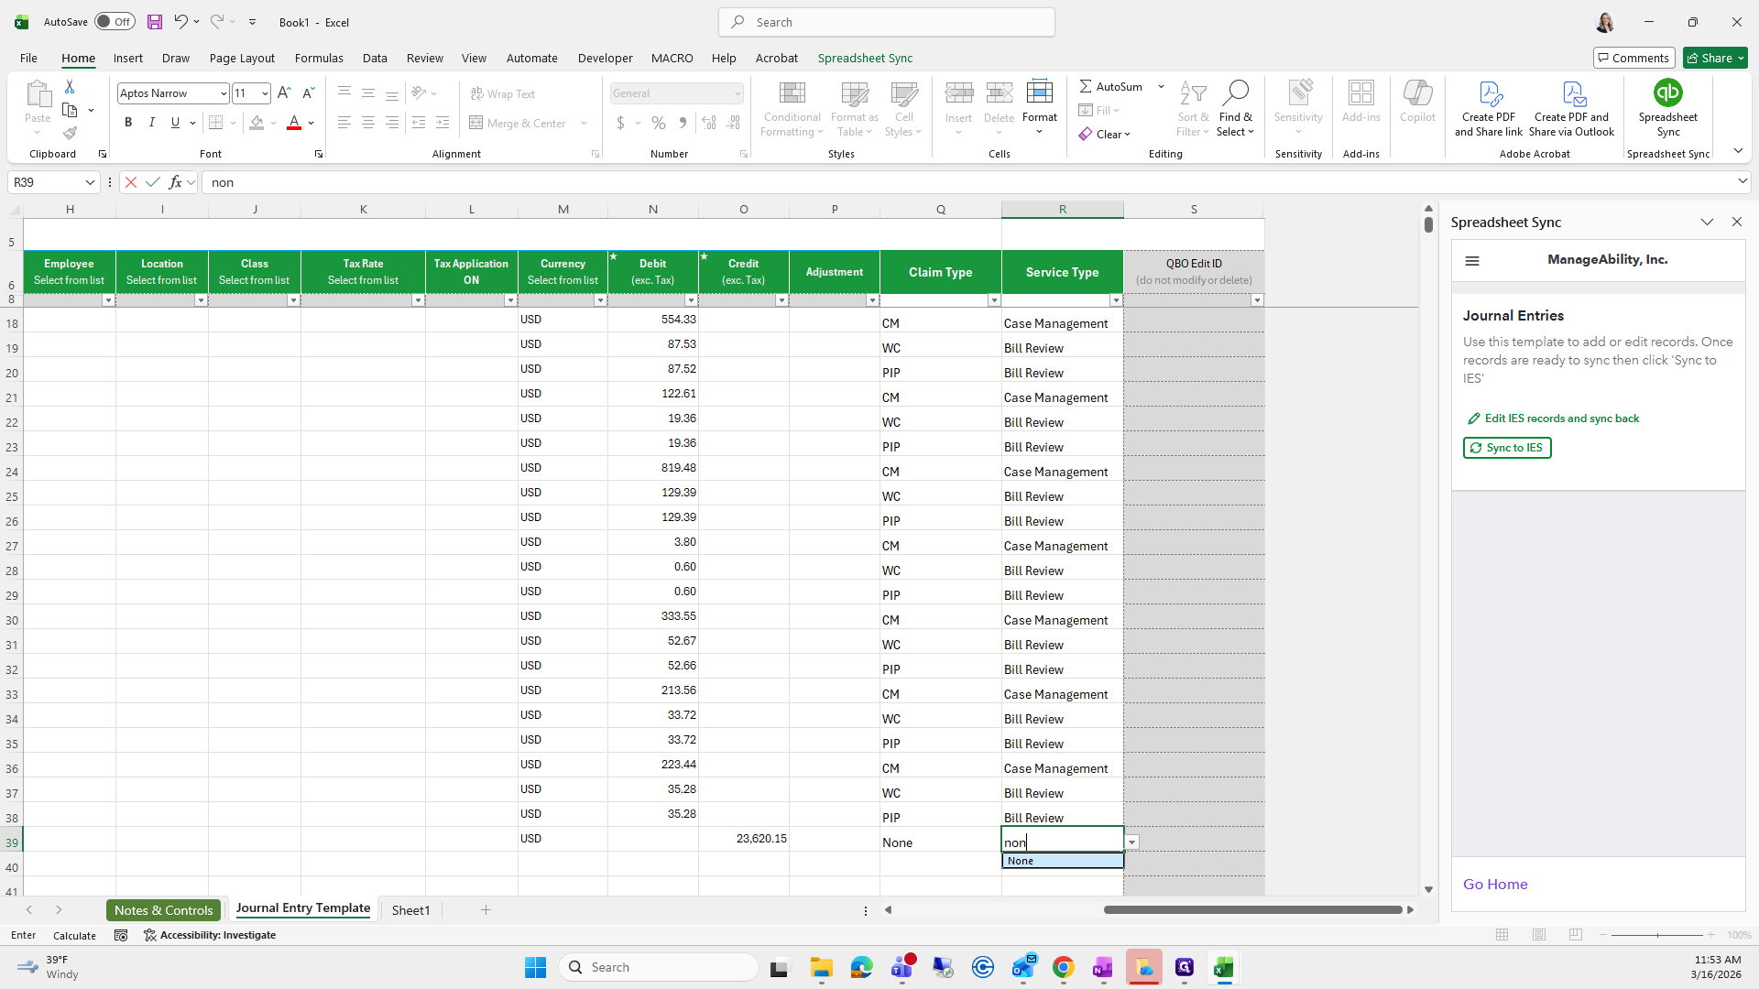Click the Insert Function fx icon

175,182
